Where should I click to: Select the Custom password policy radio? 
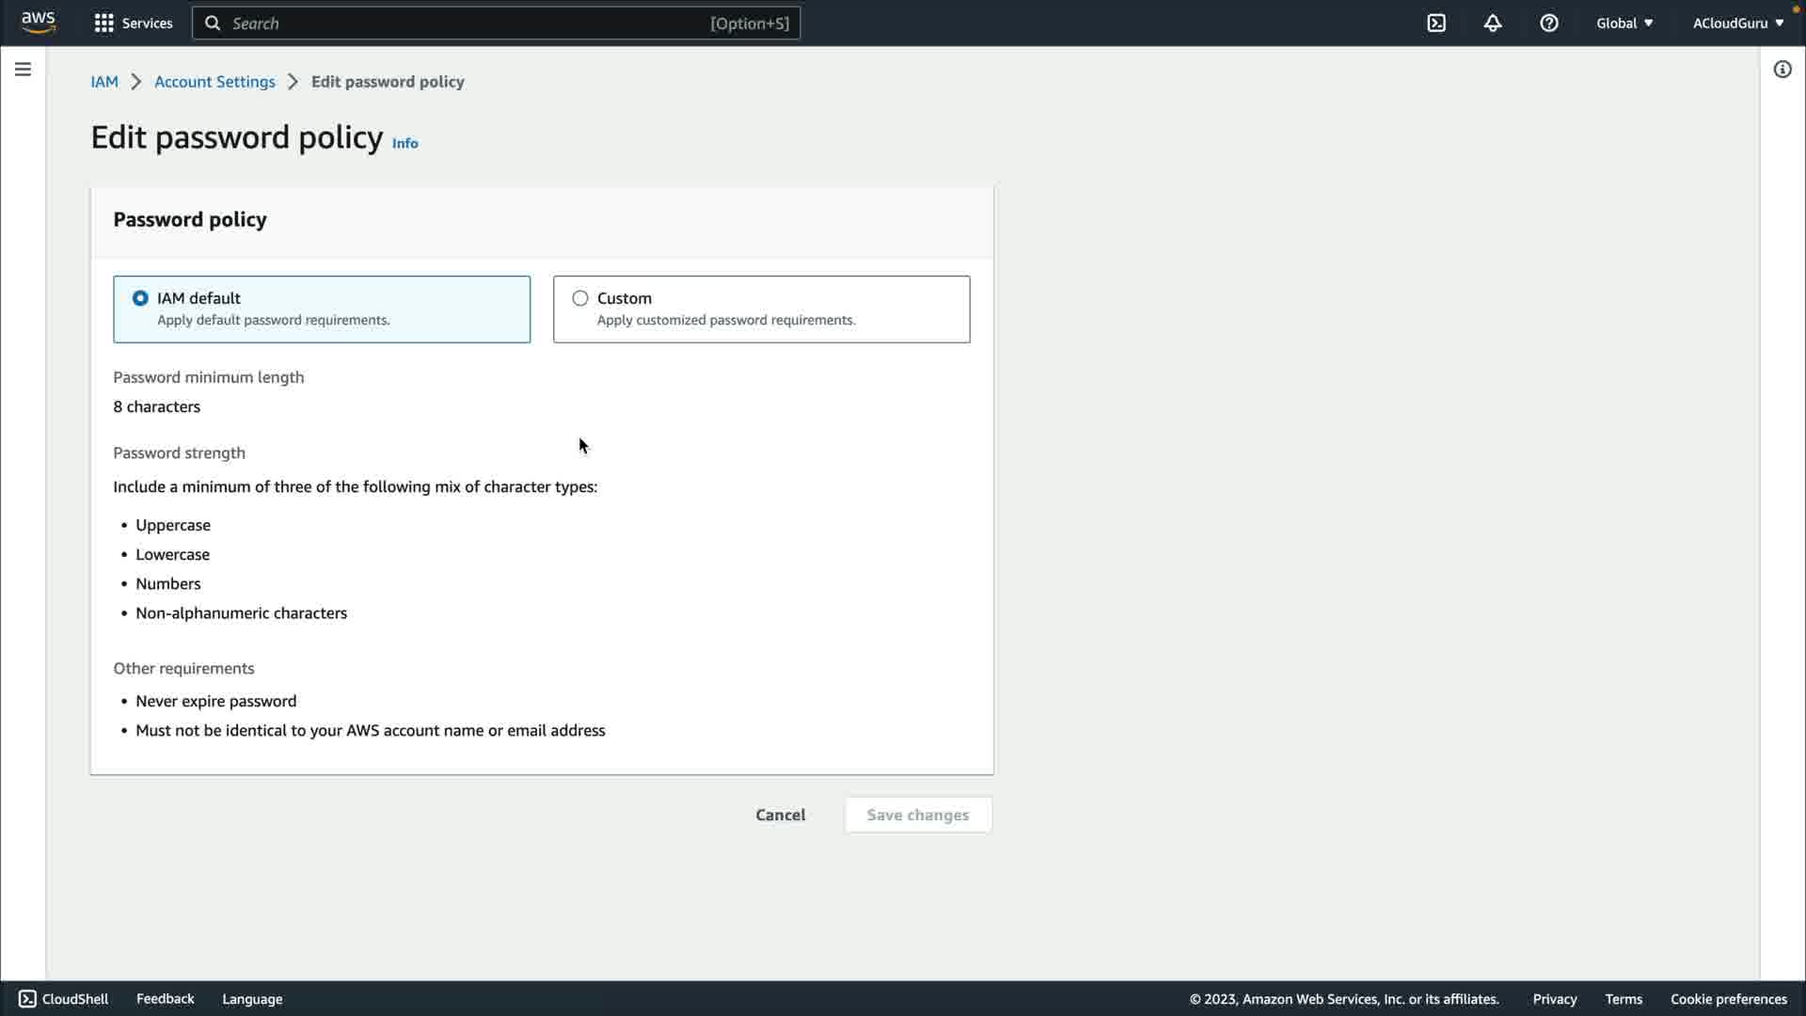580,298
